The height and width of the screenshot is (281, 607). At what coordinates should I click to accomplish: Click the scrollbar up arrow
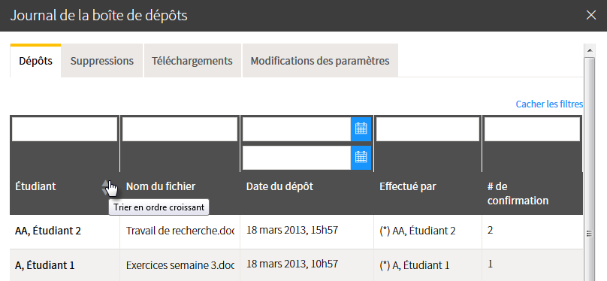tap(589, 50)
